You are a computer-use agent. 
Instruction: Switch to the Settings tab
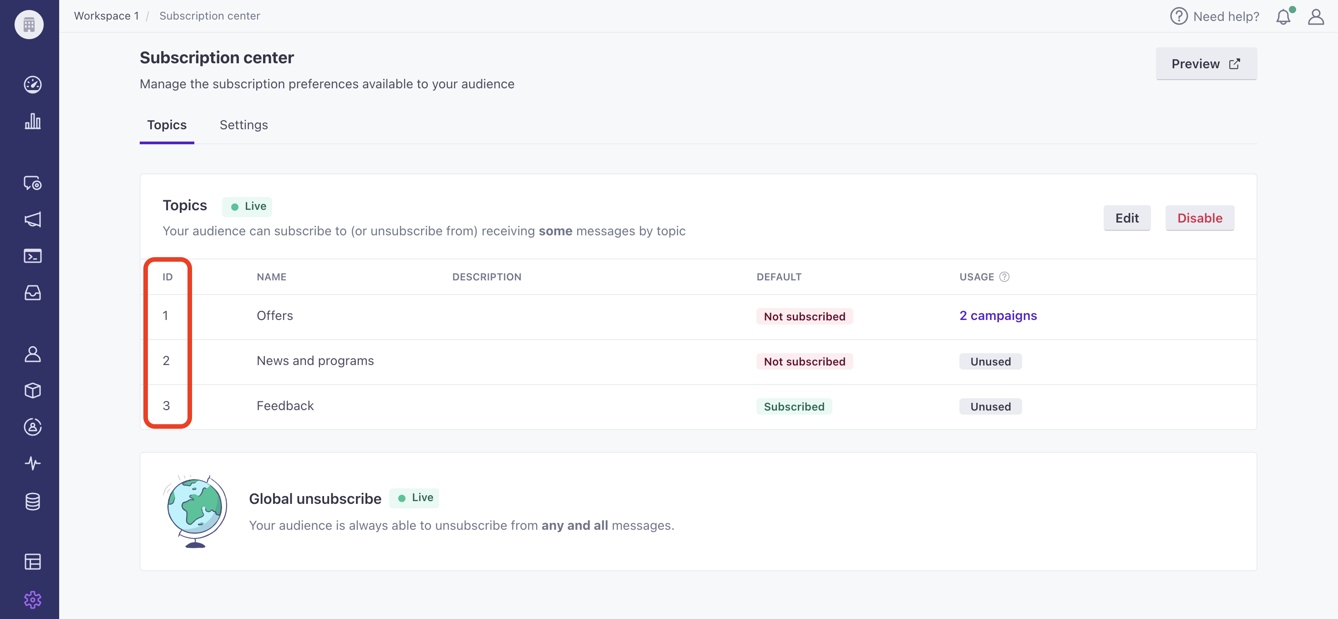(x=243, y=125)
